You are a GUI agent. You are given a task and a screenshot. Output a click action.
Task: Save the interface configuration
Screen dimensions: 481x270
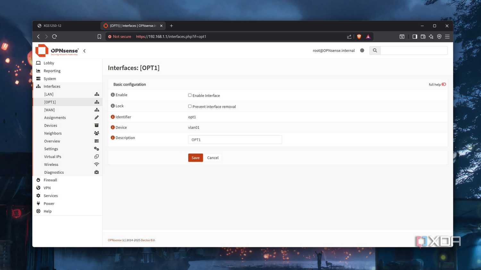click(196, 158)
